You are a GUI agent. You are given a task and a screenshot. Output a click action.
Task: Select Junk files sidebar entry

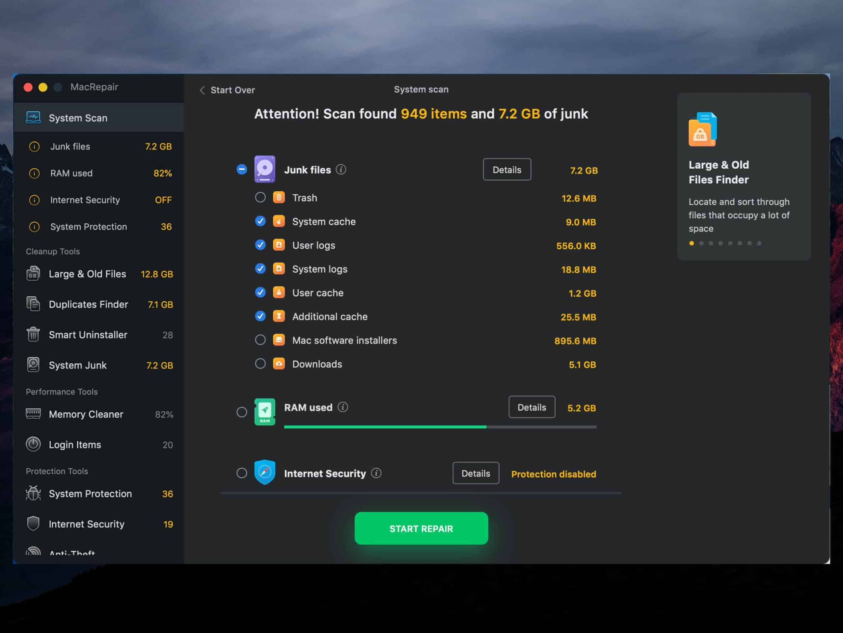[x=99, y=147]
